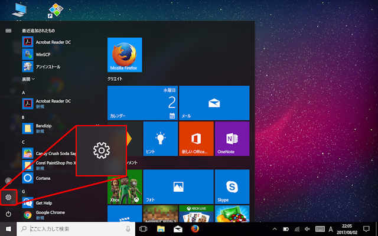
Task: Open the Photos tile
Action: [x=178, y=186]
